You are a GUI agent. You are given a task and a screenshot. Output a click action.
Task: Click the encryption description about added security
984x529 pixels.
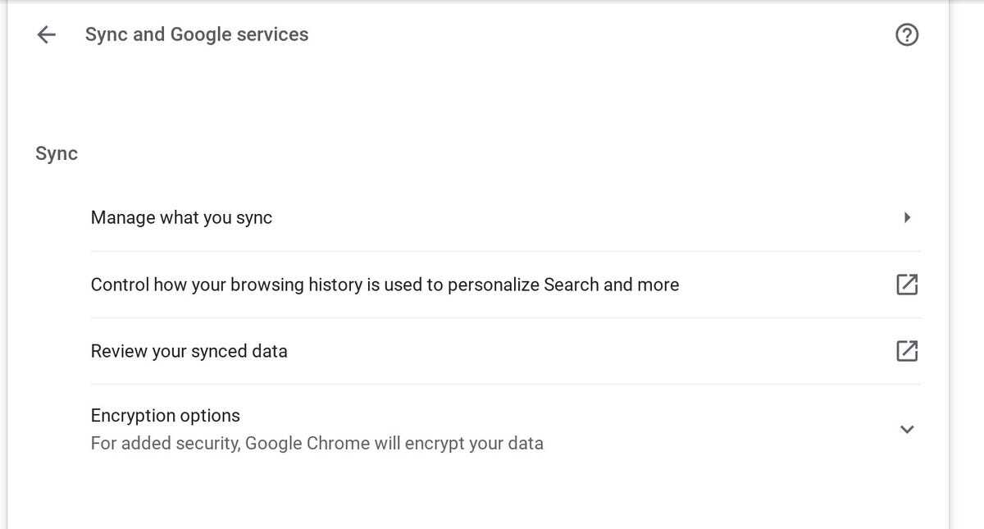pos(317,444)
